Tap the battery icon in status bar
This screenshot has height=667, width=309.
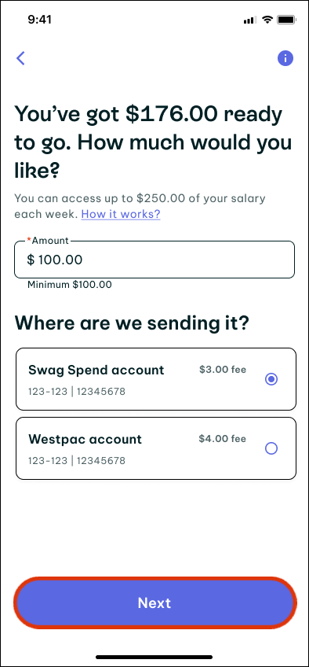click(286, 20)
